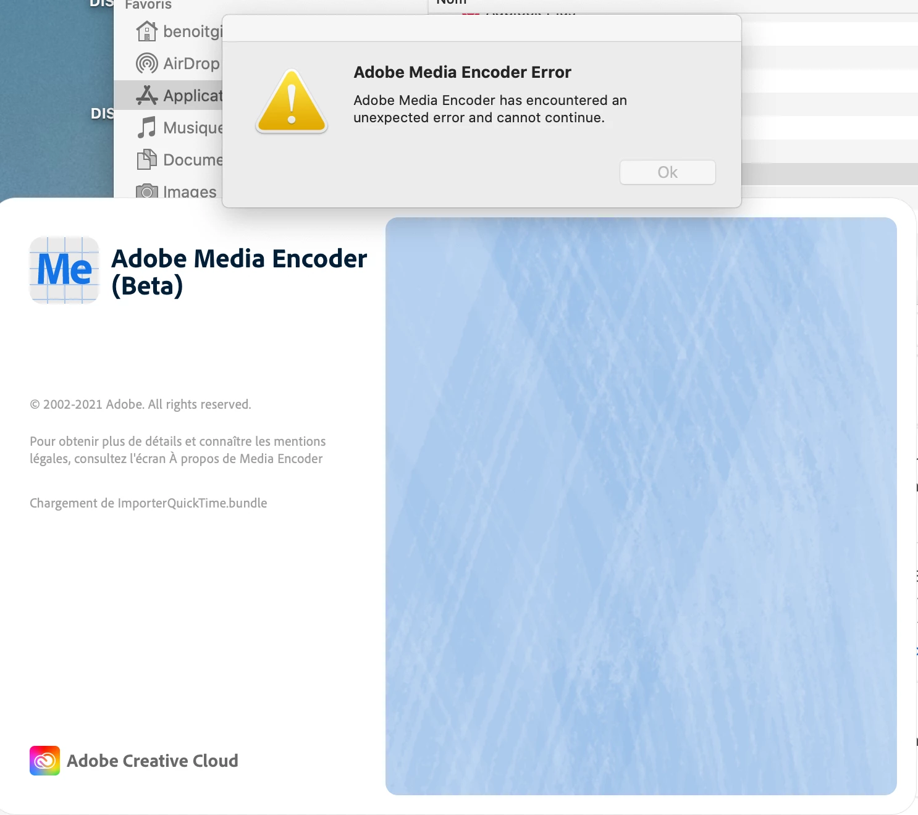Select Applications in Finder sidebar

[x=168, y=95]
